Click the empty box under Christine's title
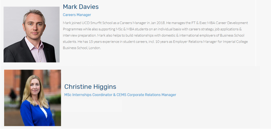This screenshot has height=129, width=271. coord(93,105)
